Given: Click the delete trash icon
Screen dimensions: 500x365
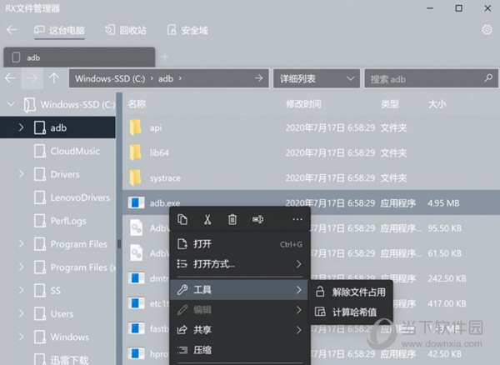Looking at the screenshot, I should (x=232, y=219).
